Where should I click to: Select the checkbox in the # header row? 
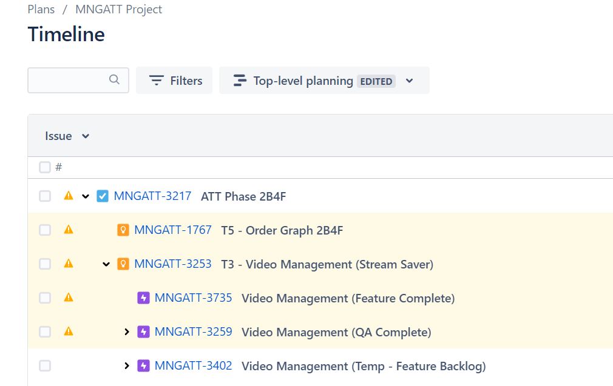(x=45, y=167)
